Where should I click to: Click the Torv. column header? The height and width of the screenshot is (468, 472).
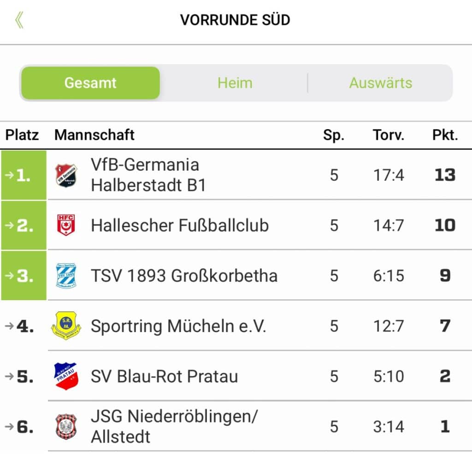click(388, 135)
